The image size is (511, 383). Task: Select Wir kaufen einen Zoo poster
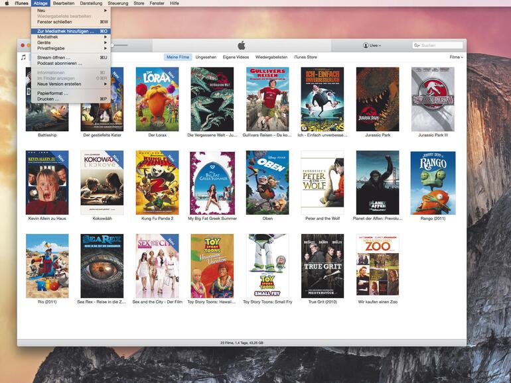pyautogui.click(x=378, y=266)
